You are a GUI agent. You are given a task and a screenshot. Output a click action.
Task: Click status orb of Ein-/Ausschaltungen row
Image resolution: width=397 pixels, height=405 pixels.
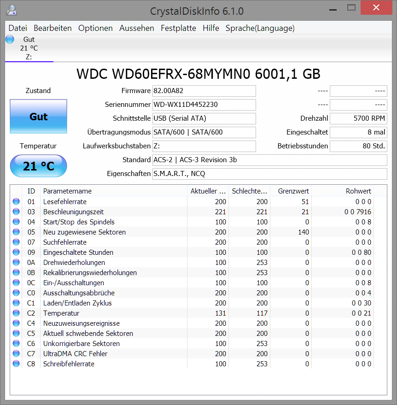coord(16,282)
